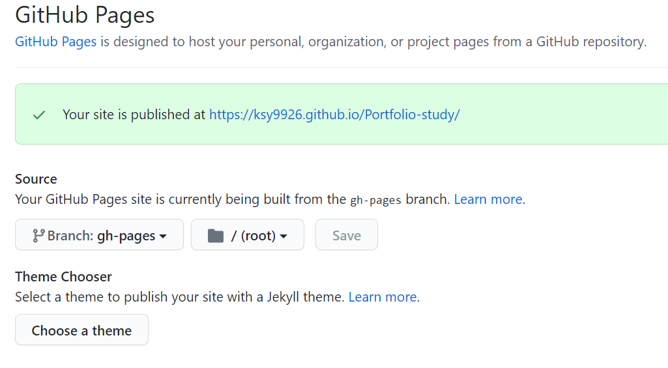Image resolution: width=668 pixels, height=368 pixels.
Task: Open the blue GitHub Pages documentation link
Action: [x=56, y=42]
